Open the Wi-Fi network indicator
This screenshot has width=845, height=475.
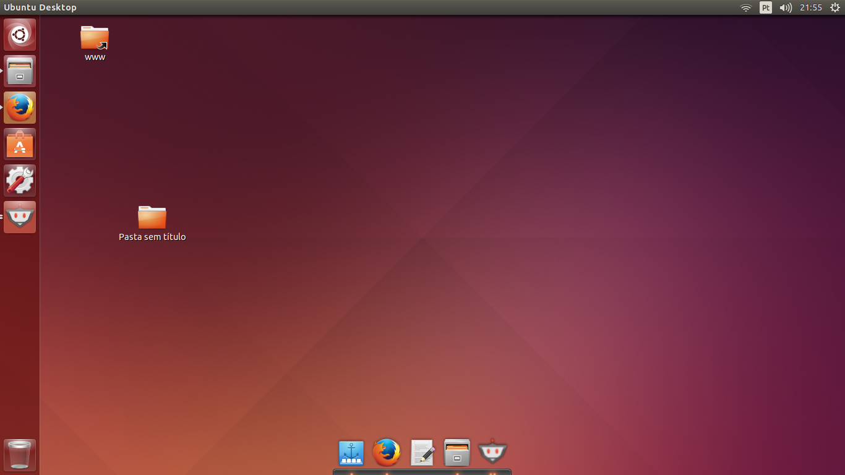click(x=746, y=8)
